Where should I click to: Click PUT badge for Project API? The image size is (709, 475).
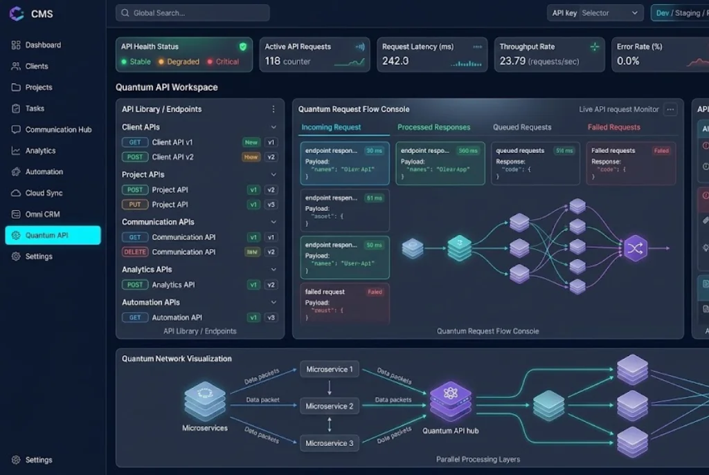135,205
